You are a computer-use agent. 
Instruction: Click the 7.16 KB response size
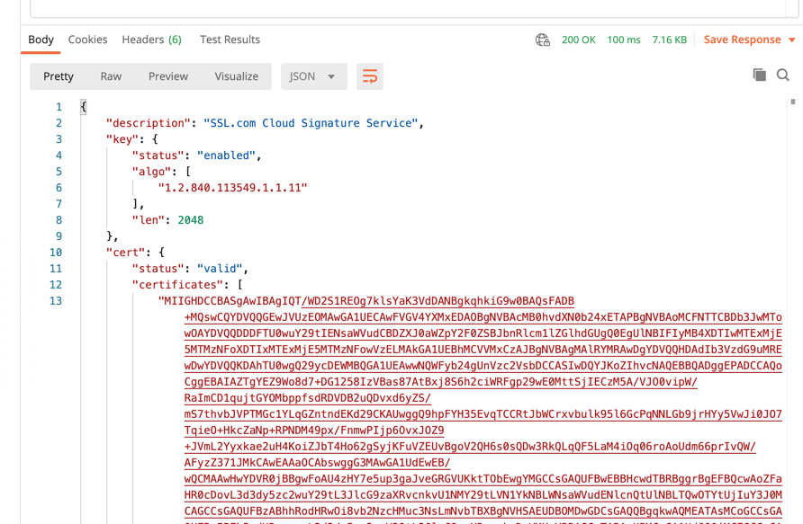click(669, 40)
